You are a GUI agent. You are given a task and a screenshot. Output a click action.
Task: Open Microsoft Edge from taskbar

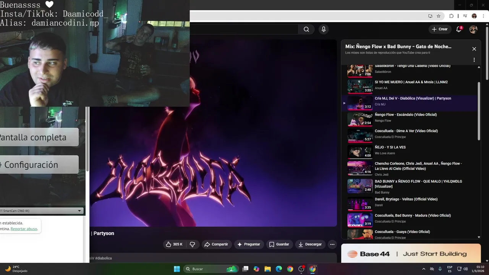point(279,269)
